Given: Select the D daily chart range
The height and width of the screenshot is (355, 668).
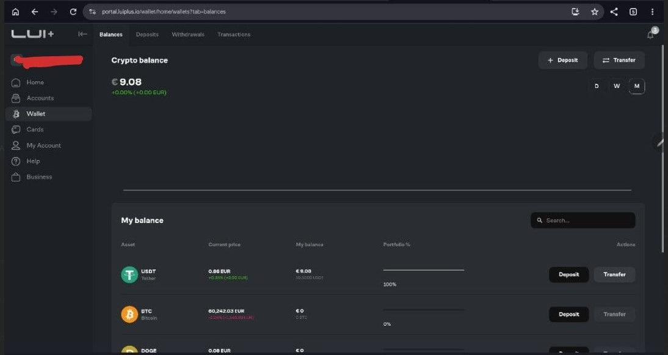Looking at the screenshot, I should pos(597,86).
